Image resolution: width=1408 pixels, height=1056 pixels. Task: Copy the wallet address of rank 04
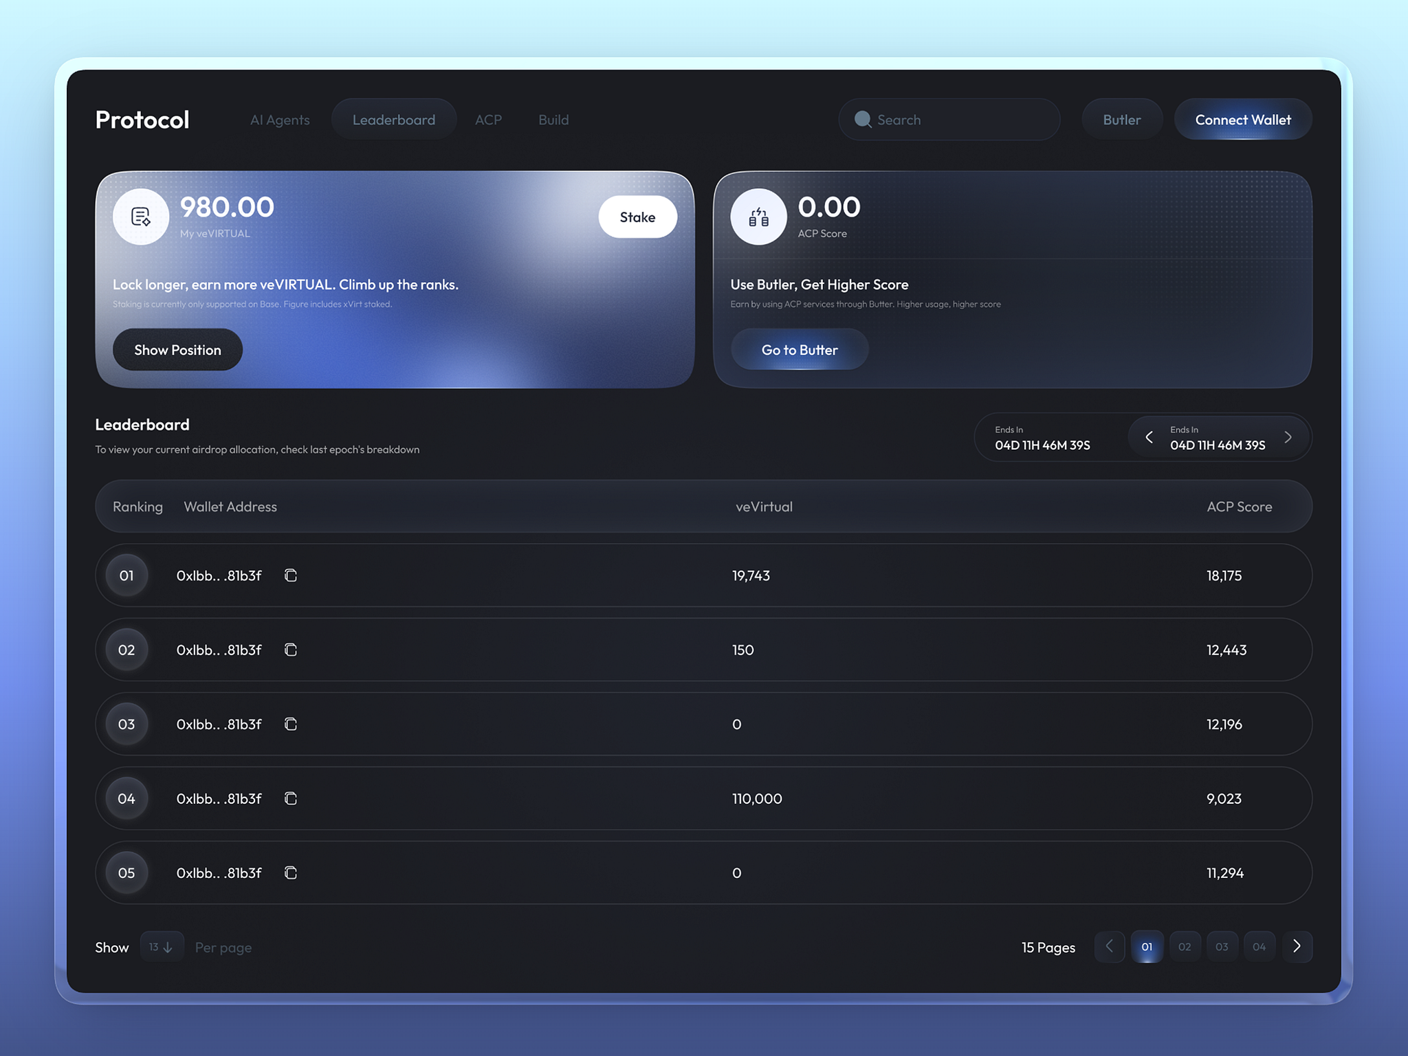pos(290,798)
